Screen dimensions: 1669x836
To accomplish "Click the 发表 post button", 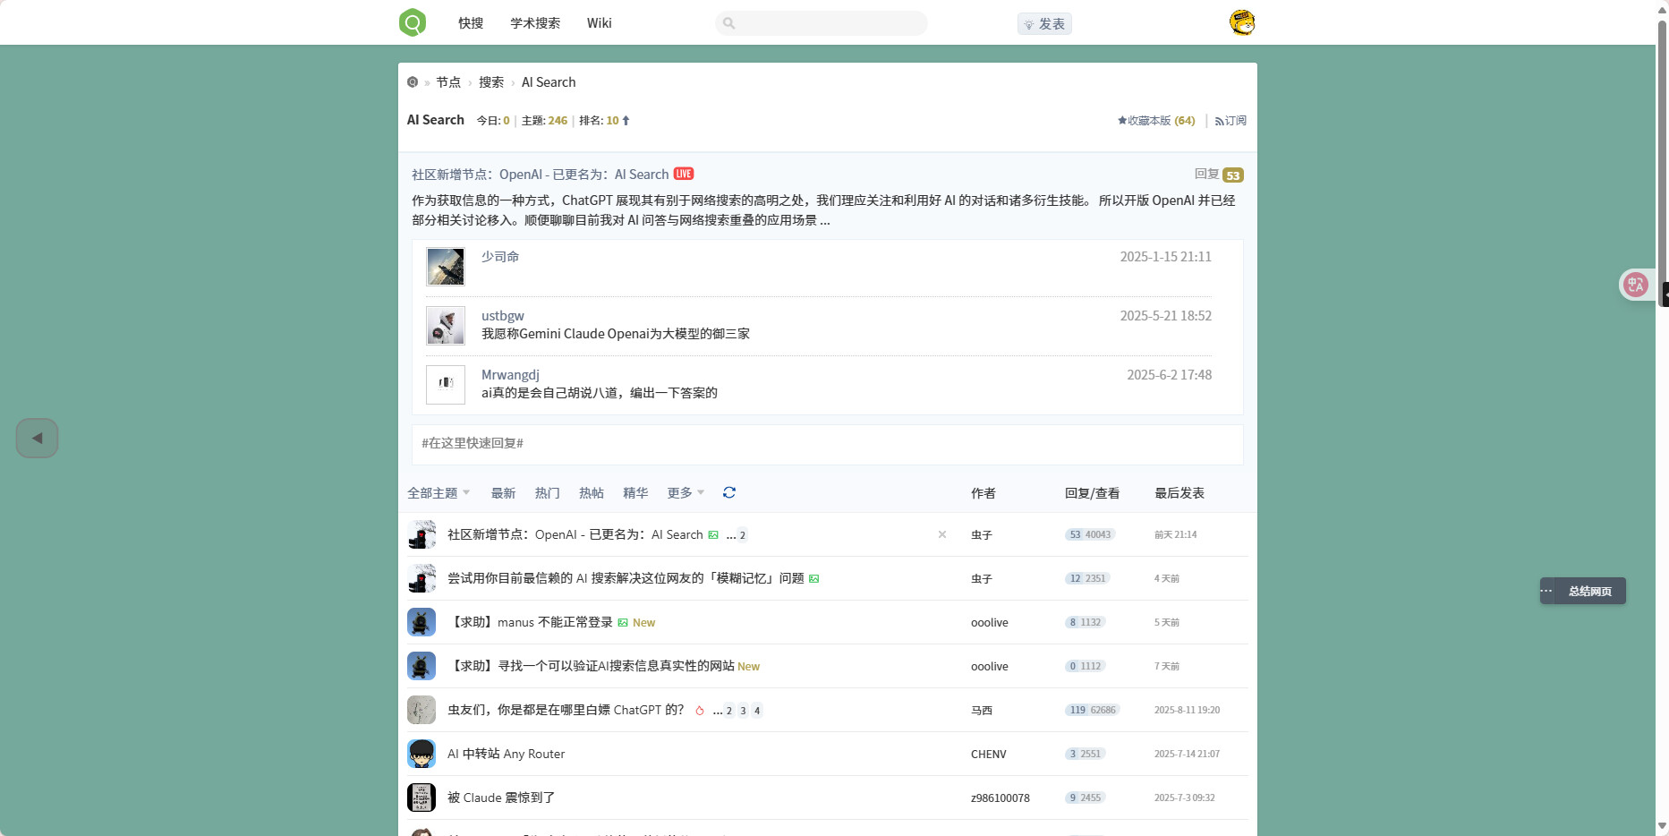I will pos(1044,24).
